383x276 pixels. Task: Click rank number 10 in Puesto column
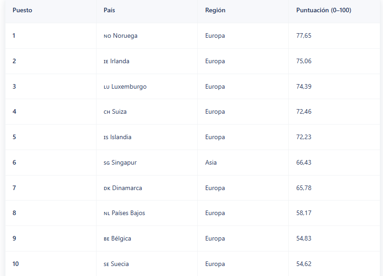(x=16, y=264)
